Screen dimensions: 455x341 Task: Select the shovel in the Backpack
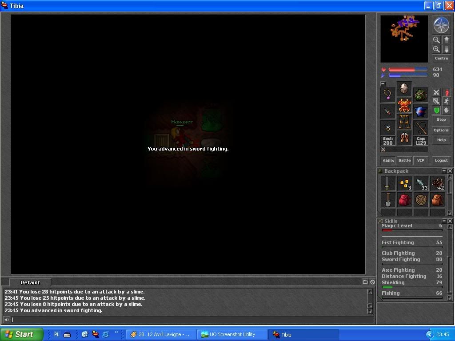pos(387,200)
